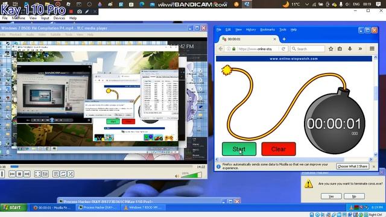Open VirtualBox View menu
The image size is (386, 217).
coord(33,18)
